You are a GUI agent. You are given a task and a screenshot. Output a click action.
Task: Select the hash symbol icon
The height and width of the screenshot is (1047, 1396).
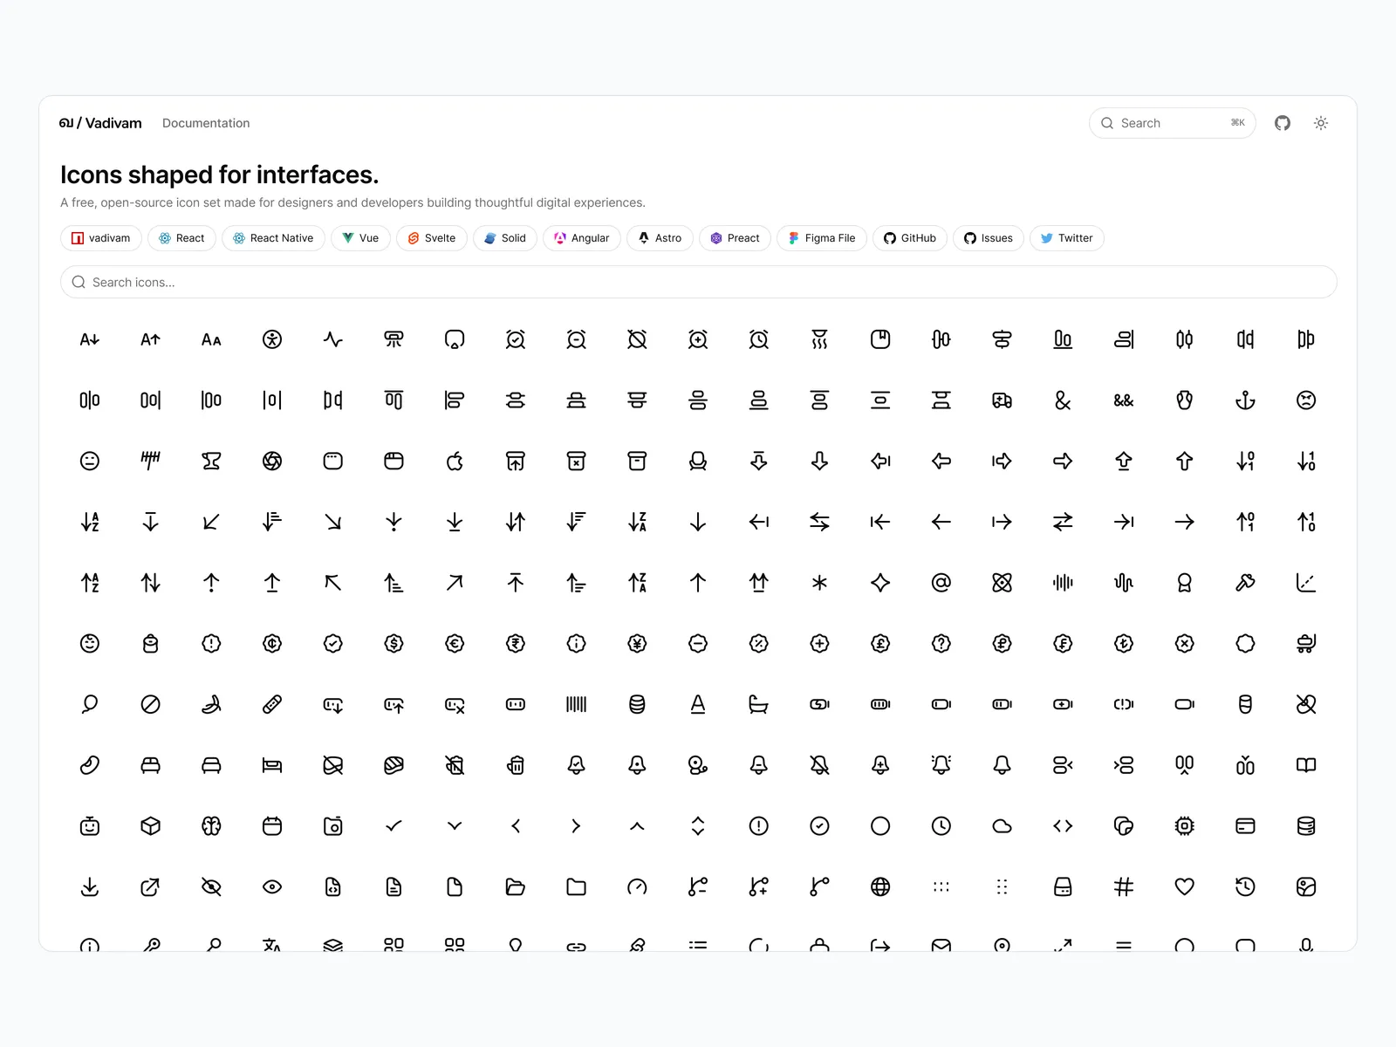click(x=1124, y=886)
